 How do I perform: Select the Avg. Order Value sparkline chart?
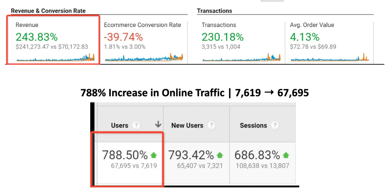pyautogui.click(x=330, y=58)
